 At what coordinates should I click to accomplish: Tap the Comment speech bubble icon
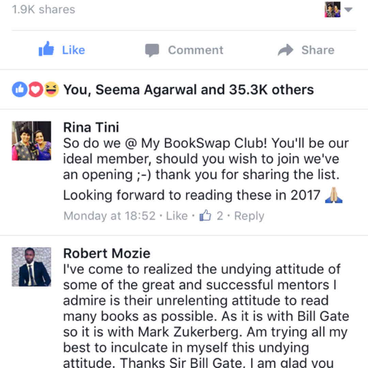point(152,50)
